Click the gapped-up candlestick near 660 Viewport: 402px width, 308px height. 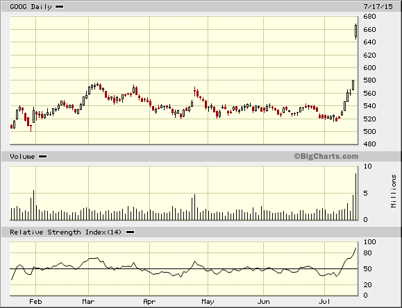coord(356,31)
